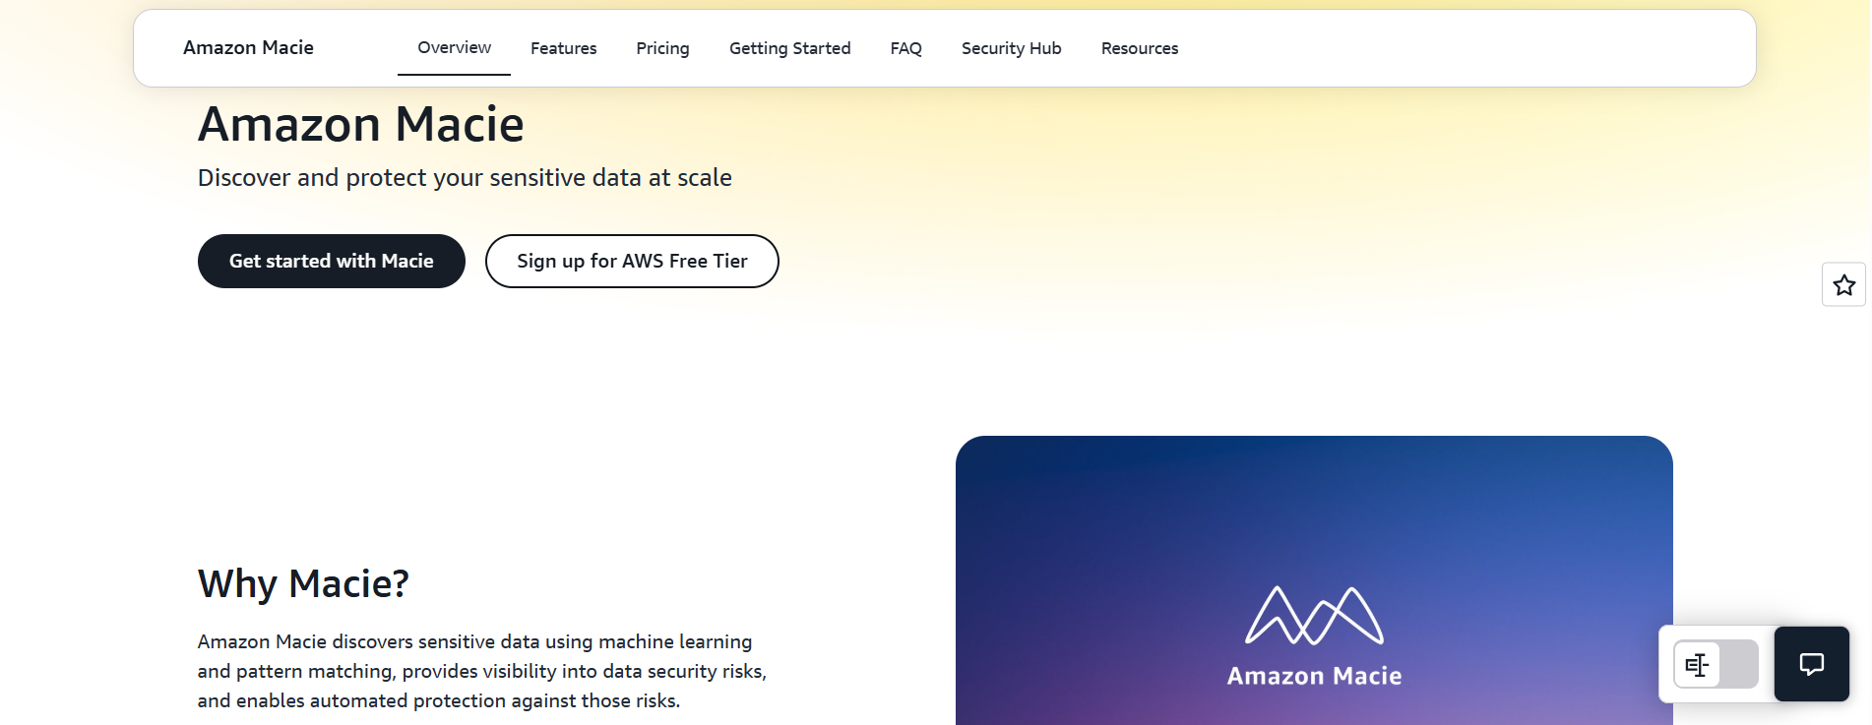The width and height of the screenshot is (1872, 725).
Task: Toggle the text selection helper switch
Action: (x=1716, y=665)
